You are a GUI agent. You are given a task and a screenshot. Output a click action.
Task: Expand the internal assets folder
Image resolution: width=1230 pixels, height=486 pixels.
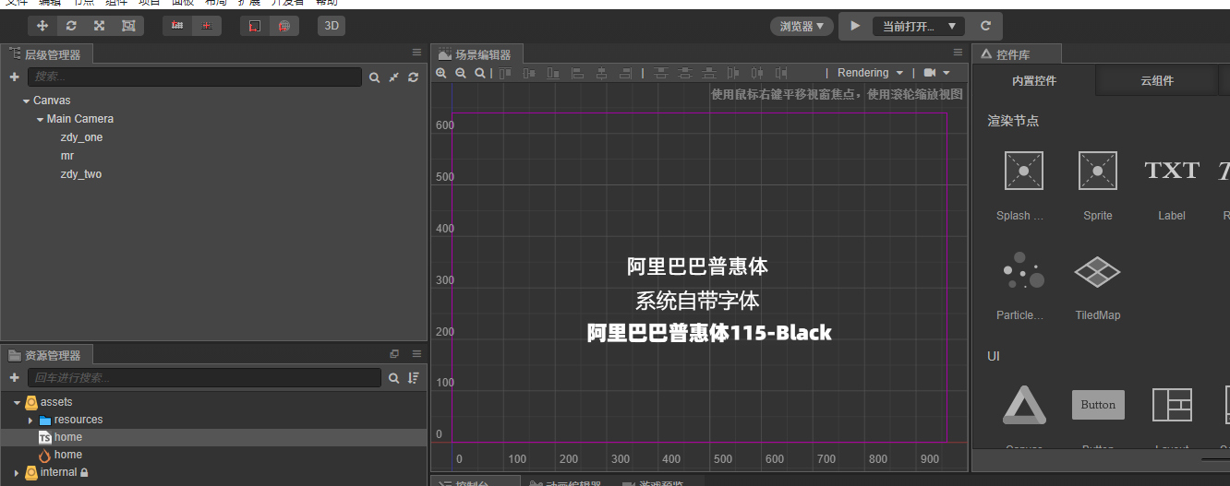coord(17,472)
